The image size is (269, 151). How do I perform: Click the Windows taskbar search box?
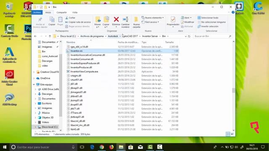pos(43,147)
